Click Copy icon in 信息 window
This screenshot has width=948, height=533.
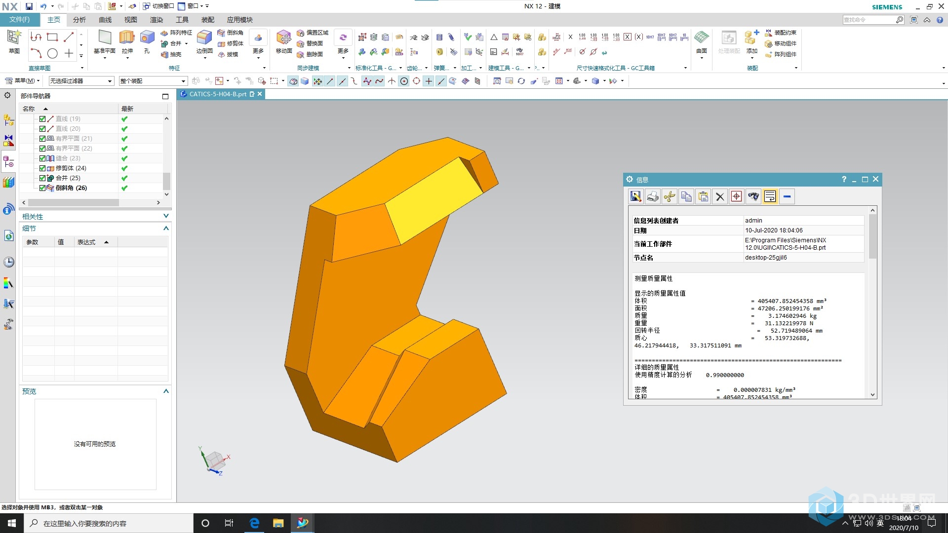[x=686, y=196]
